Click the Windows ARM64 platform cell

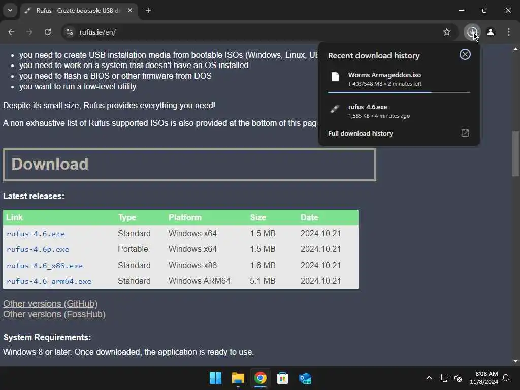[x=199, y=281]
